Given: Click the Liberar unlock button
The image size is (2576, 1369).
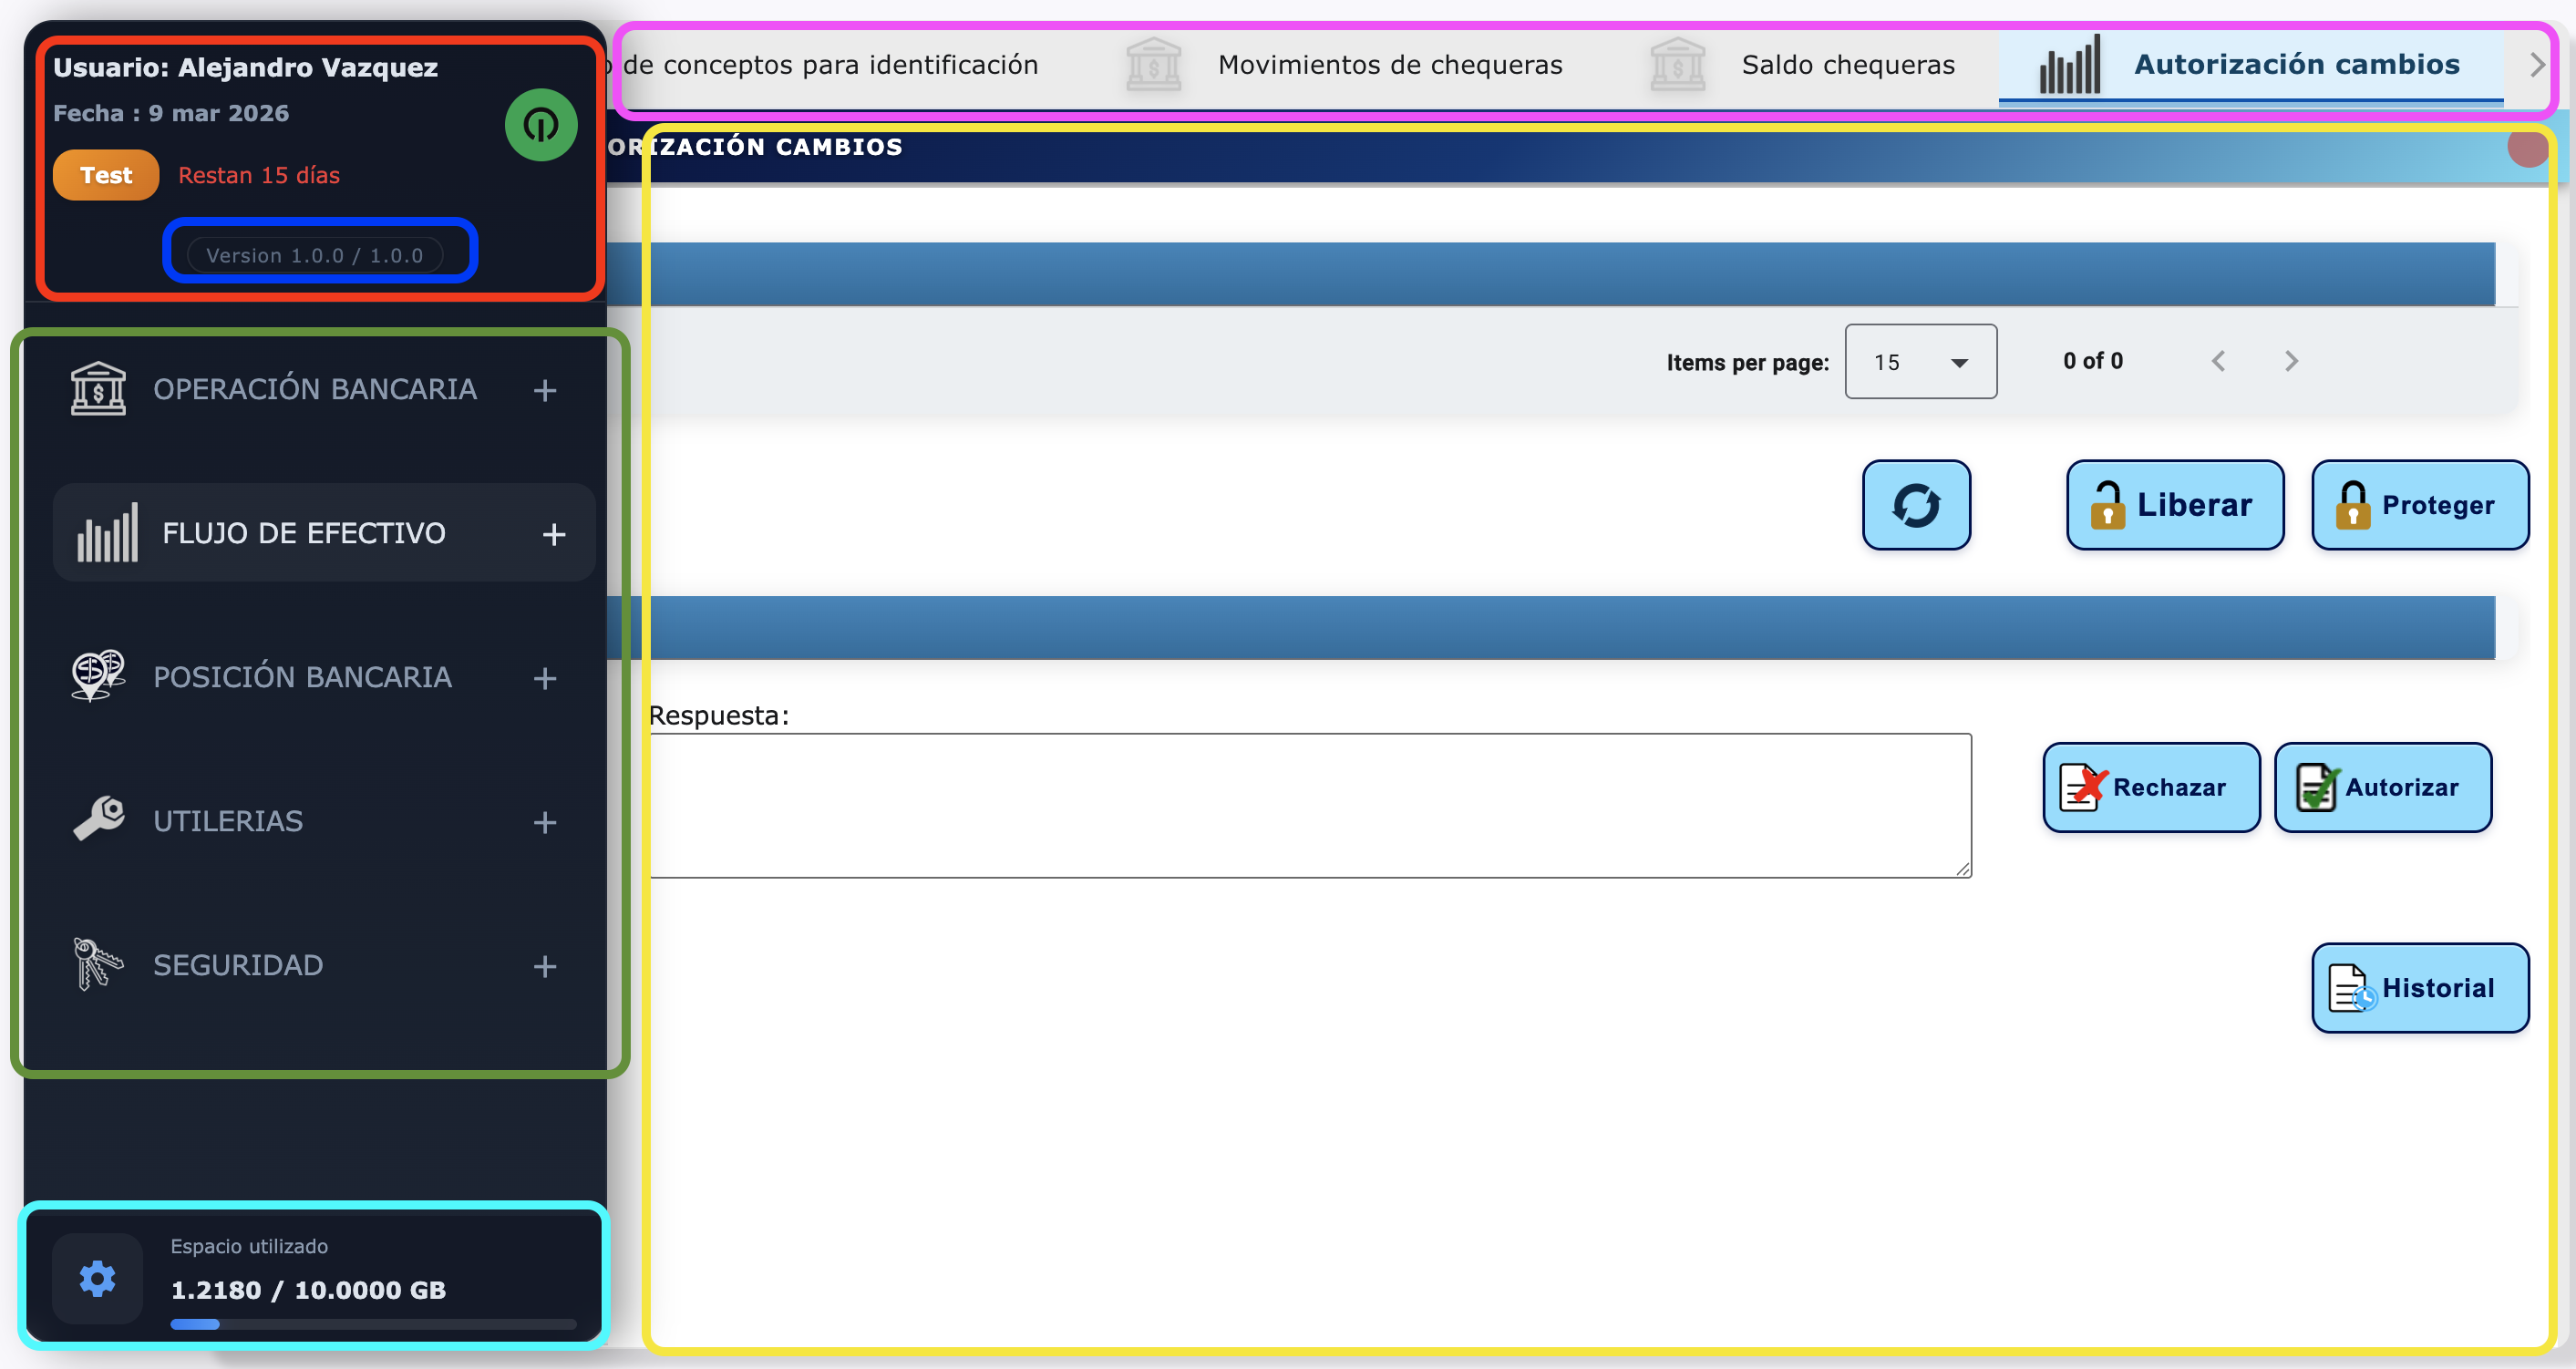Looking at the screenshot, I should 2174,505.
